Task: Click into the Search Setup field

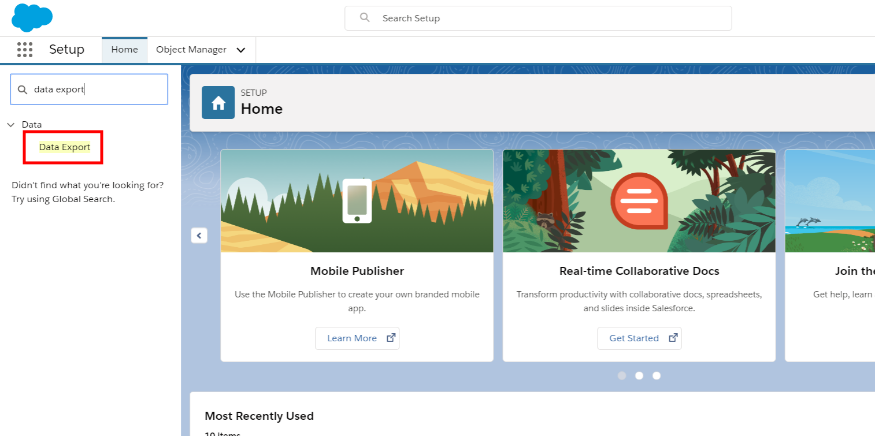Action: tap(549, 18)
